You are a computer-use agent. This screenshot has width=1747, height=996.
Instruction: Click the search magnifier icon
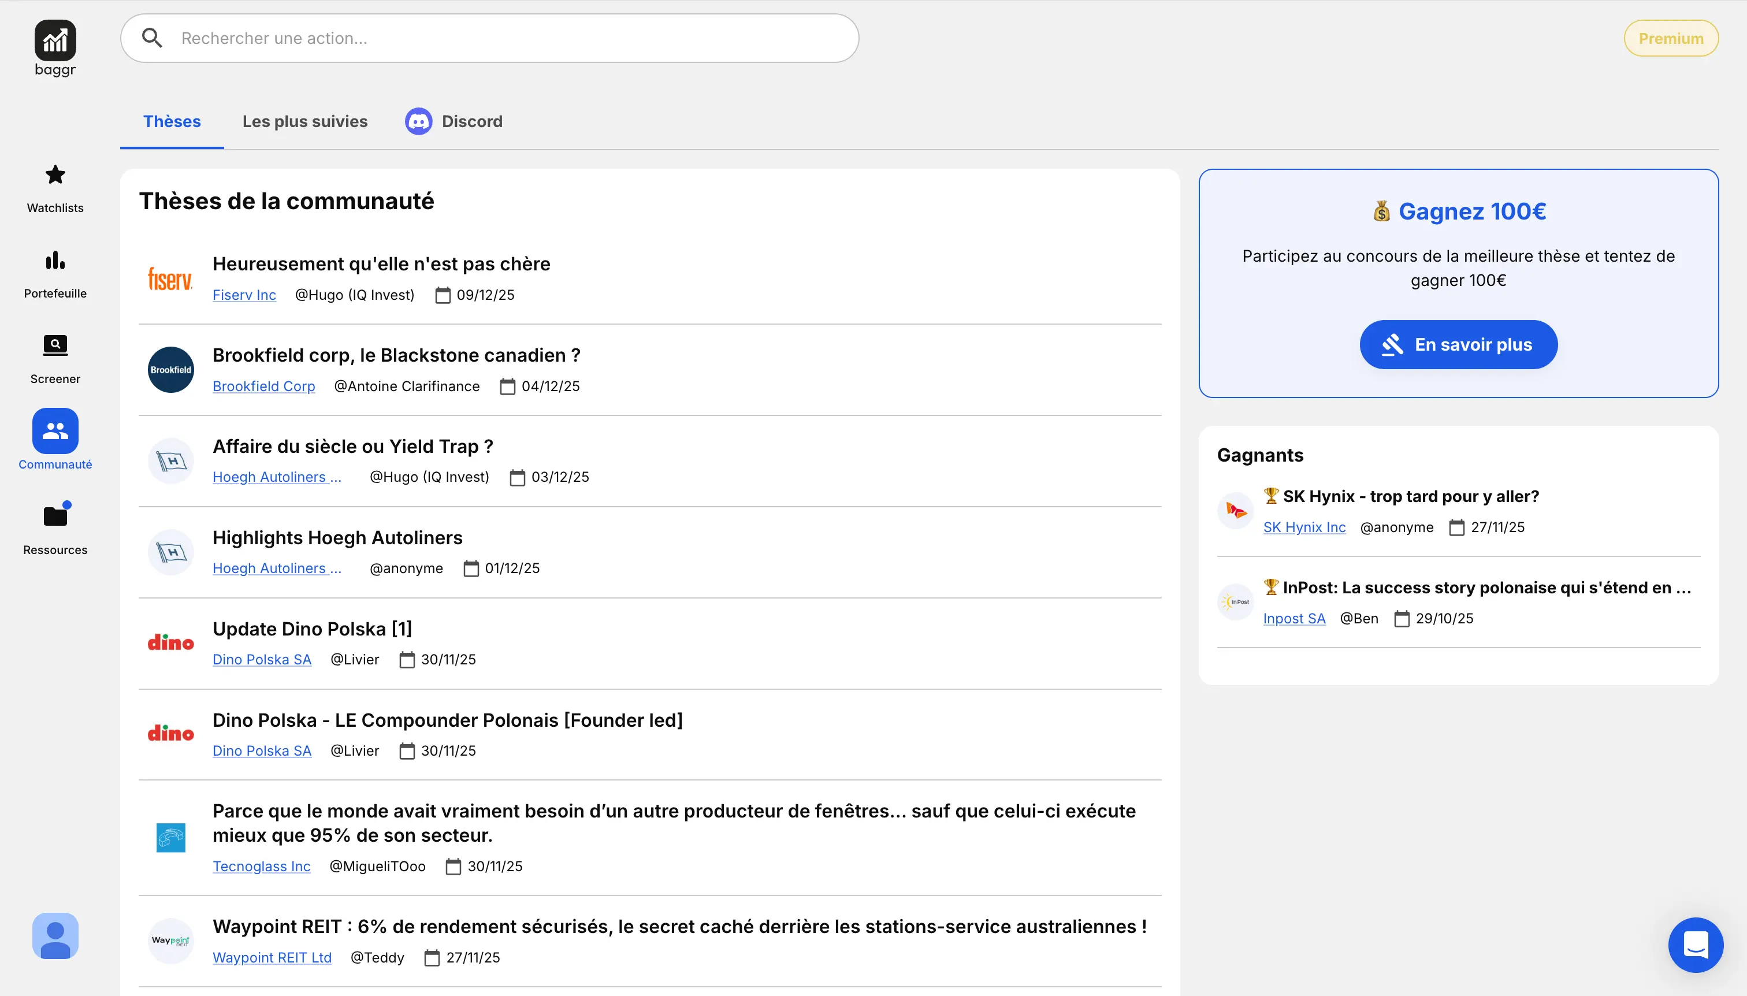[x=152, y=38]
